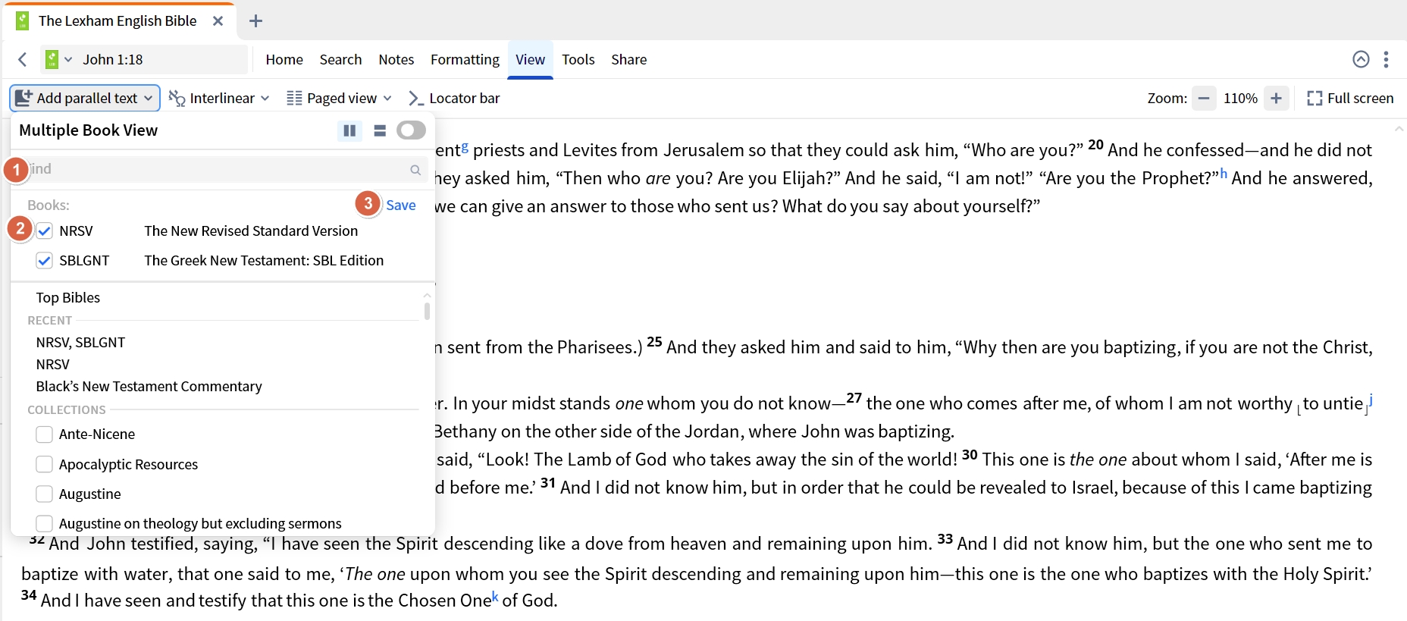Screen dimensions: 1407x621
Task: Click the back navigation arrow
Action: [23, 59]
